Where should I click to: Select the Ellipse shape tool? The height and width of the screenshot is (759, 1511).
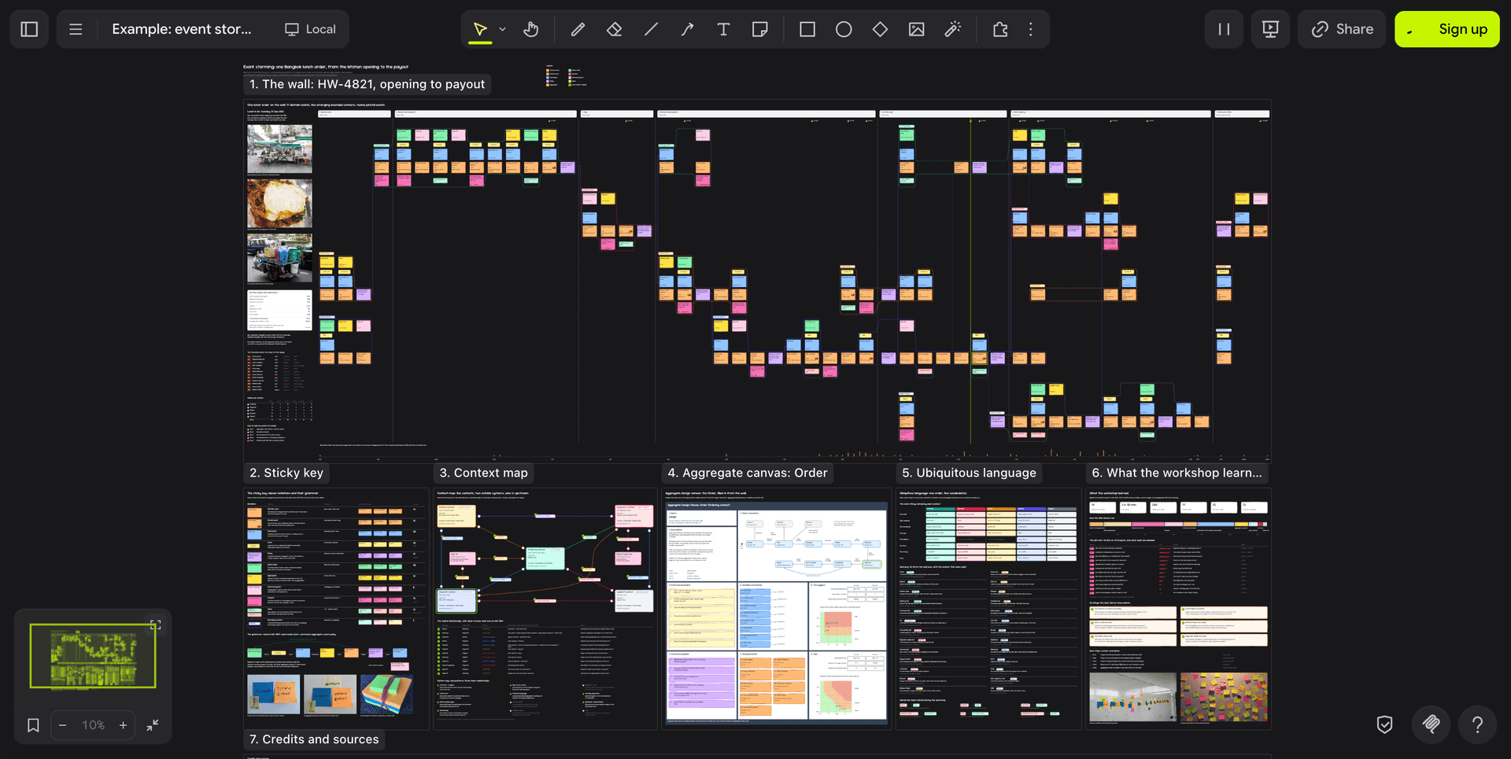844,29
